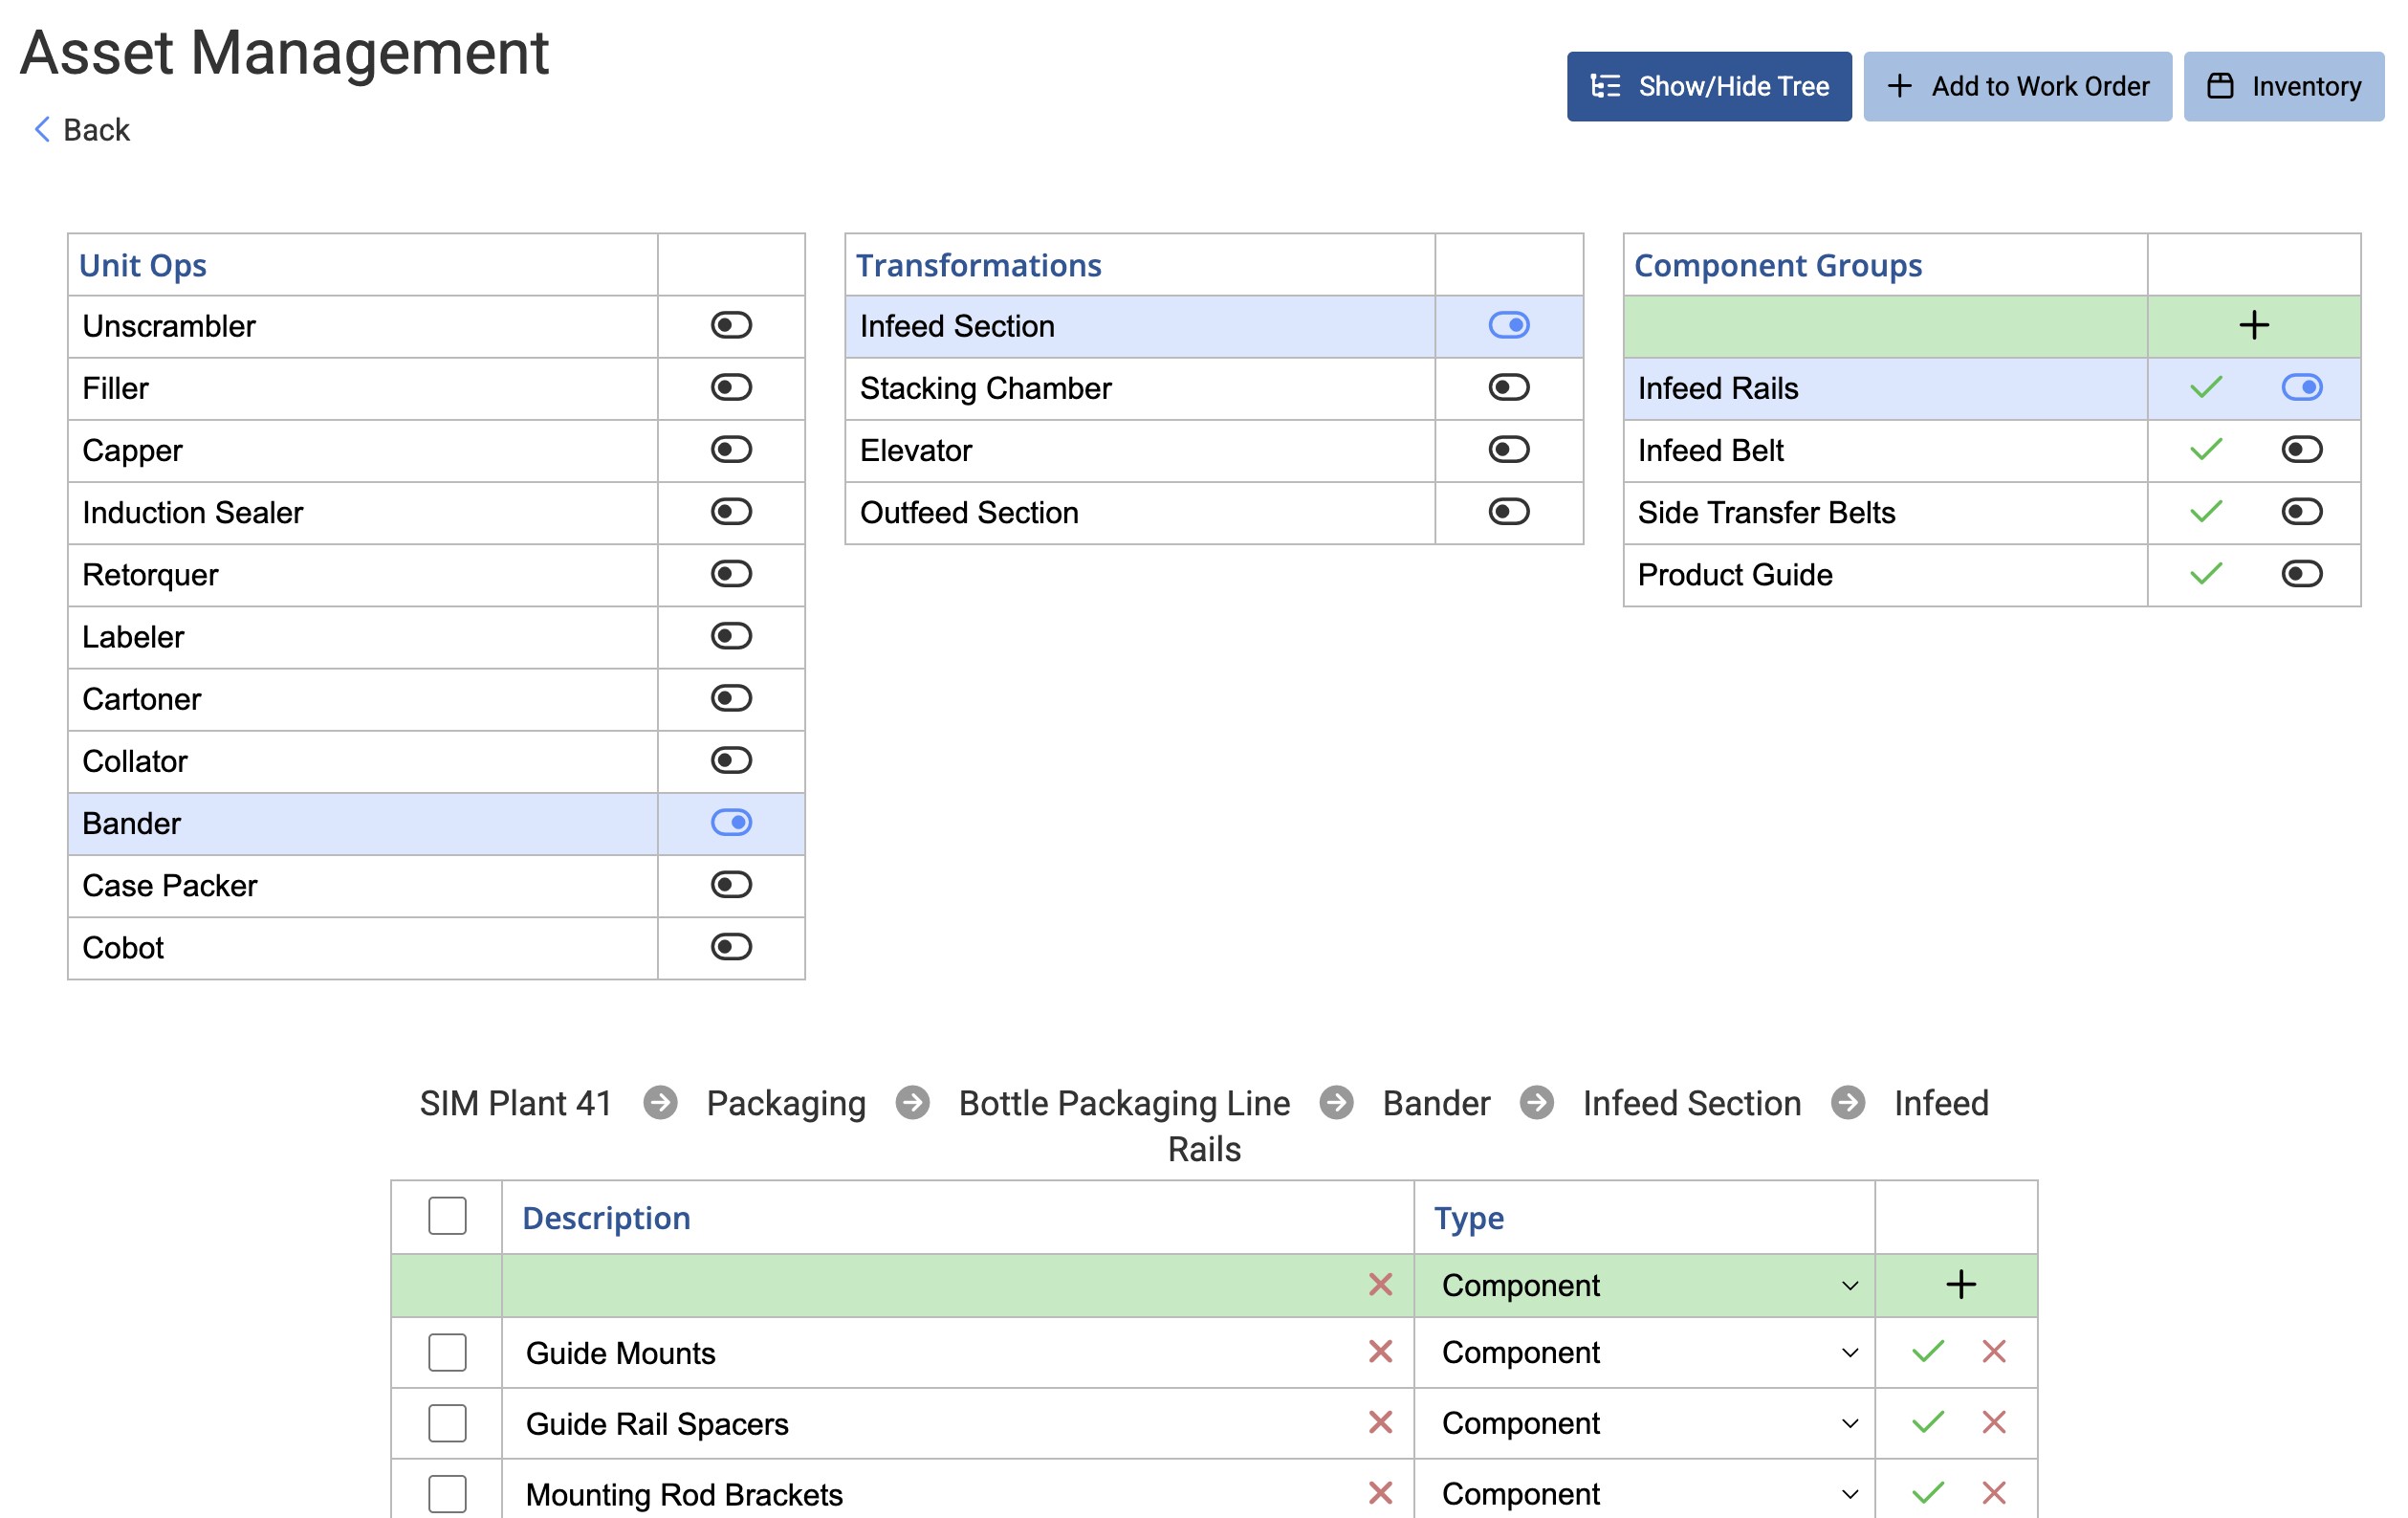
Task: Clear the Guide Mounts description text
Action: pos(1380,1352)
